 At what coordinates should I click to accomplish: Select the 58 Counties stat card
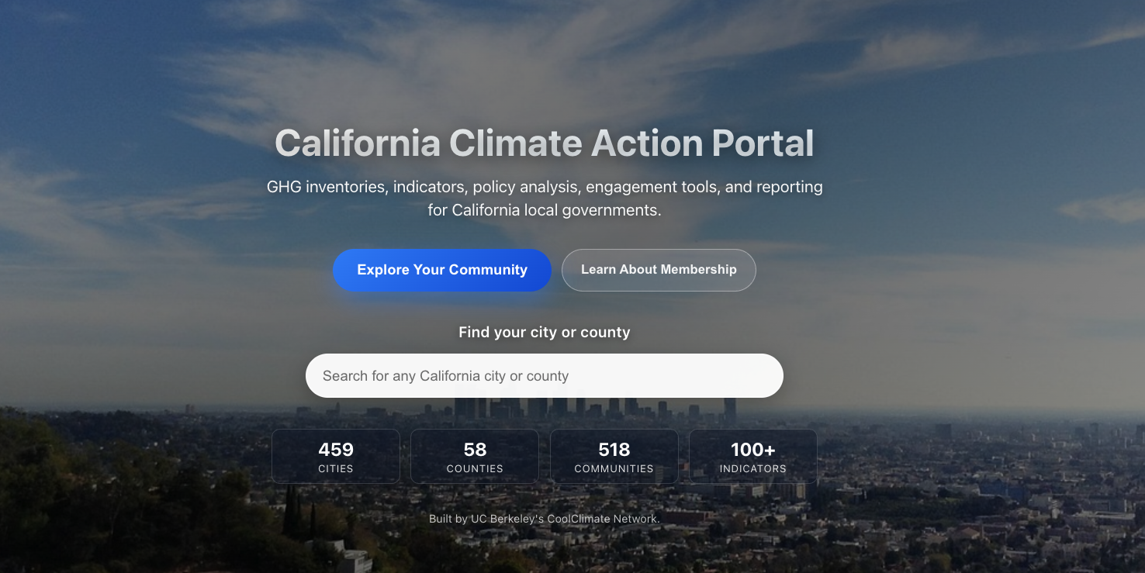pos(475,457)
